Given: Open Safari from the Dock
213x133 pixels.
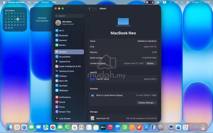Looking at the screenshot, I should click(x=24, y=127).
